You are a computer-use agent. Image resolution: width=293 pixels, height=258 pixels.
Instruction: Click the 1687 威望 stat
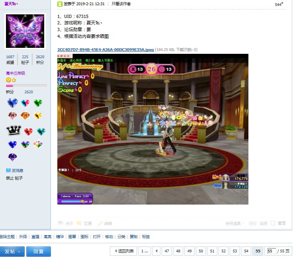click(x=10, y=59)
